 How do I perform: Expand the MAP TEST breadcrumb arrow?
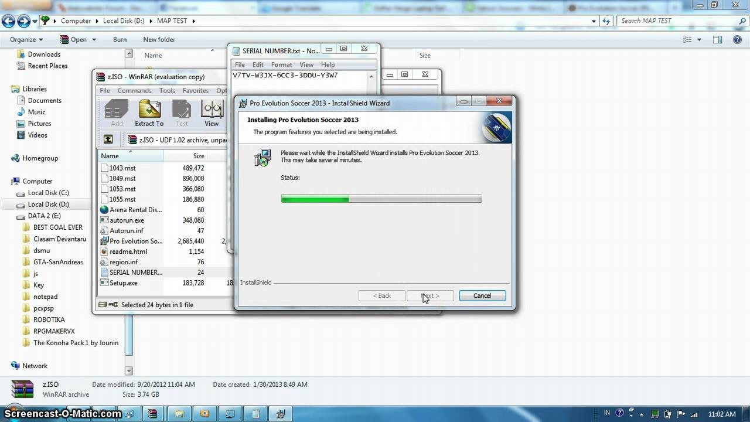[193, 21]
